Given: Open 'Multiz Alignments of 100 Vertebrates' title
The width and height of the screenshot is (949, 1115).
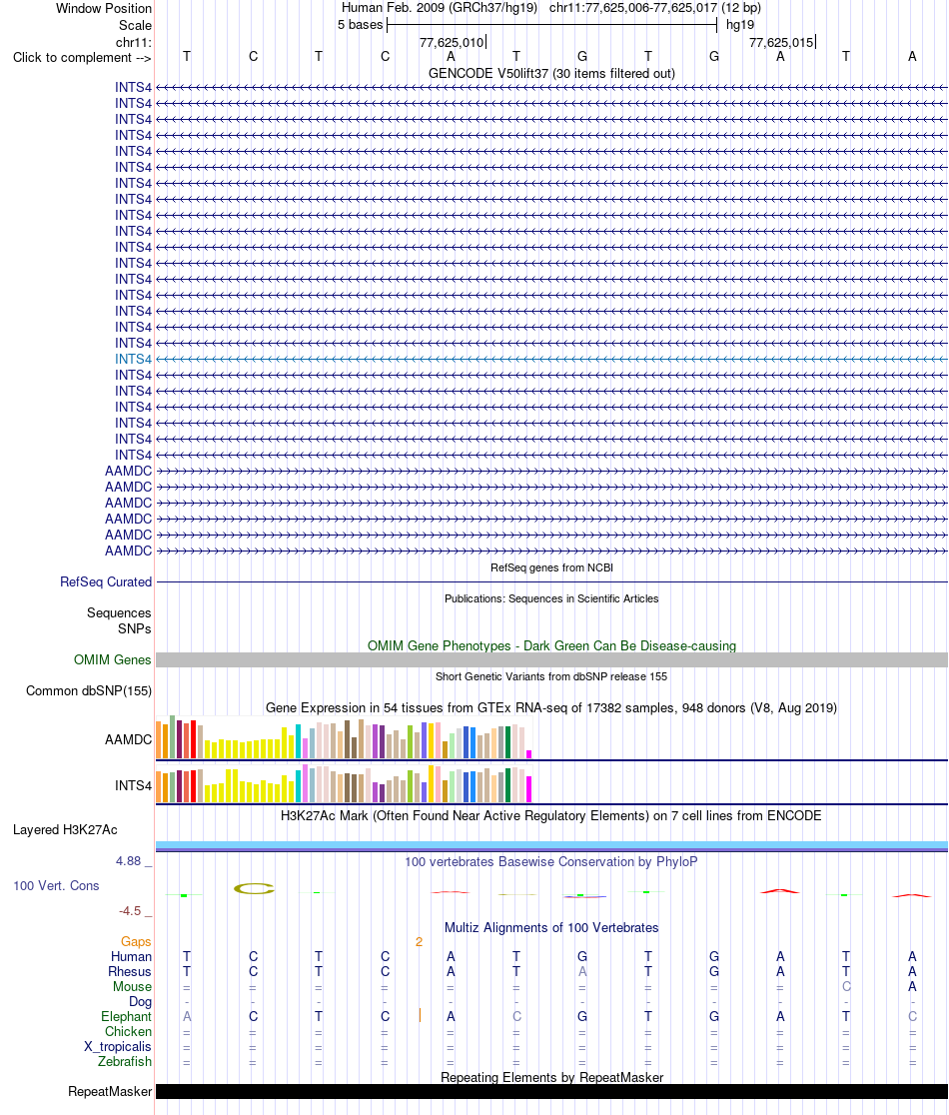Looking at the screenshot, I should (x=551, y=928).
